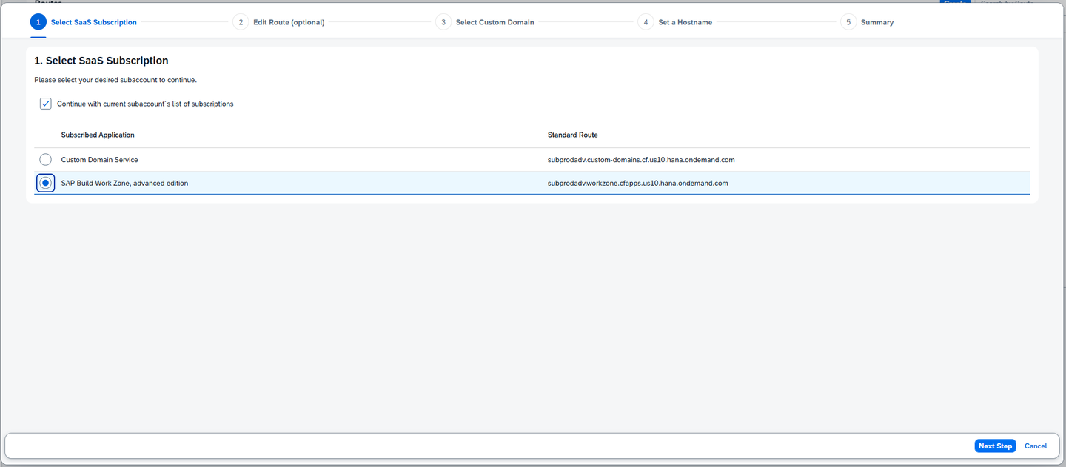Click route subprodadv.workzone.cfapps.us10.hana.ondemand.com
The image size is (1066, 467).
[638, 183]
